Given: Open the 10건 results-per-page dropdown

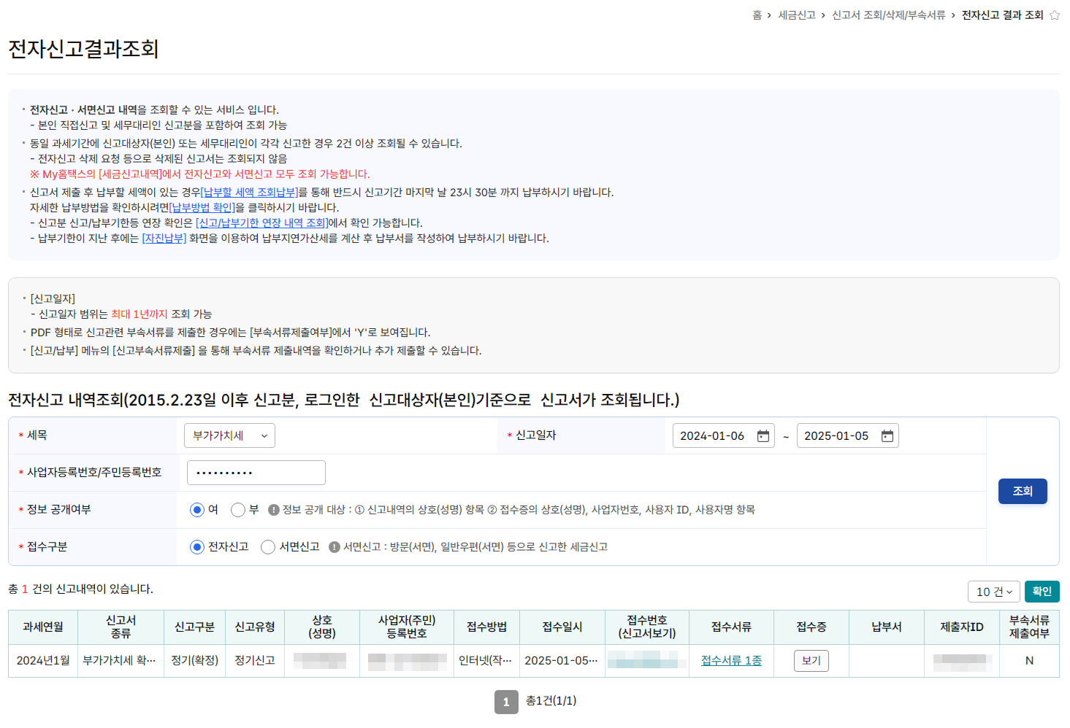Looking at the screenshot, I should pos(993,592).
